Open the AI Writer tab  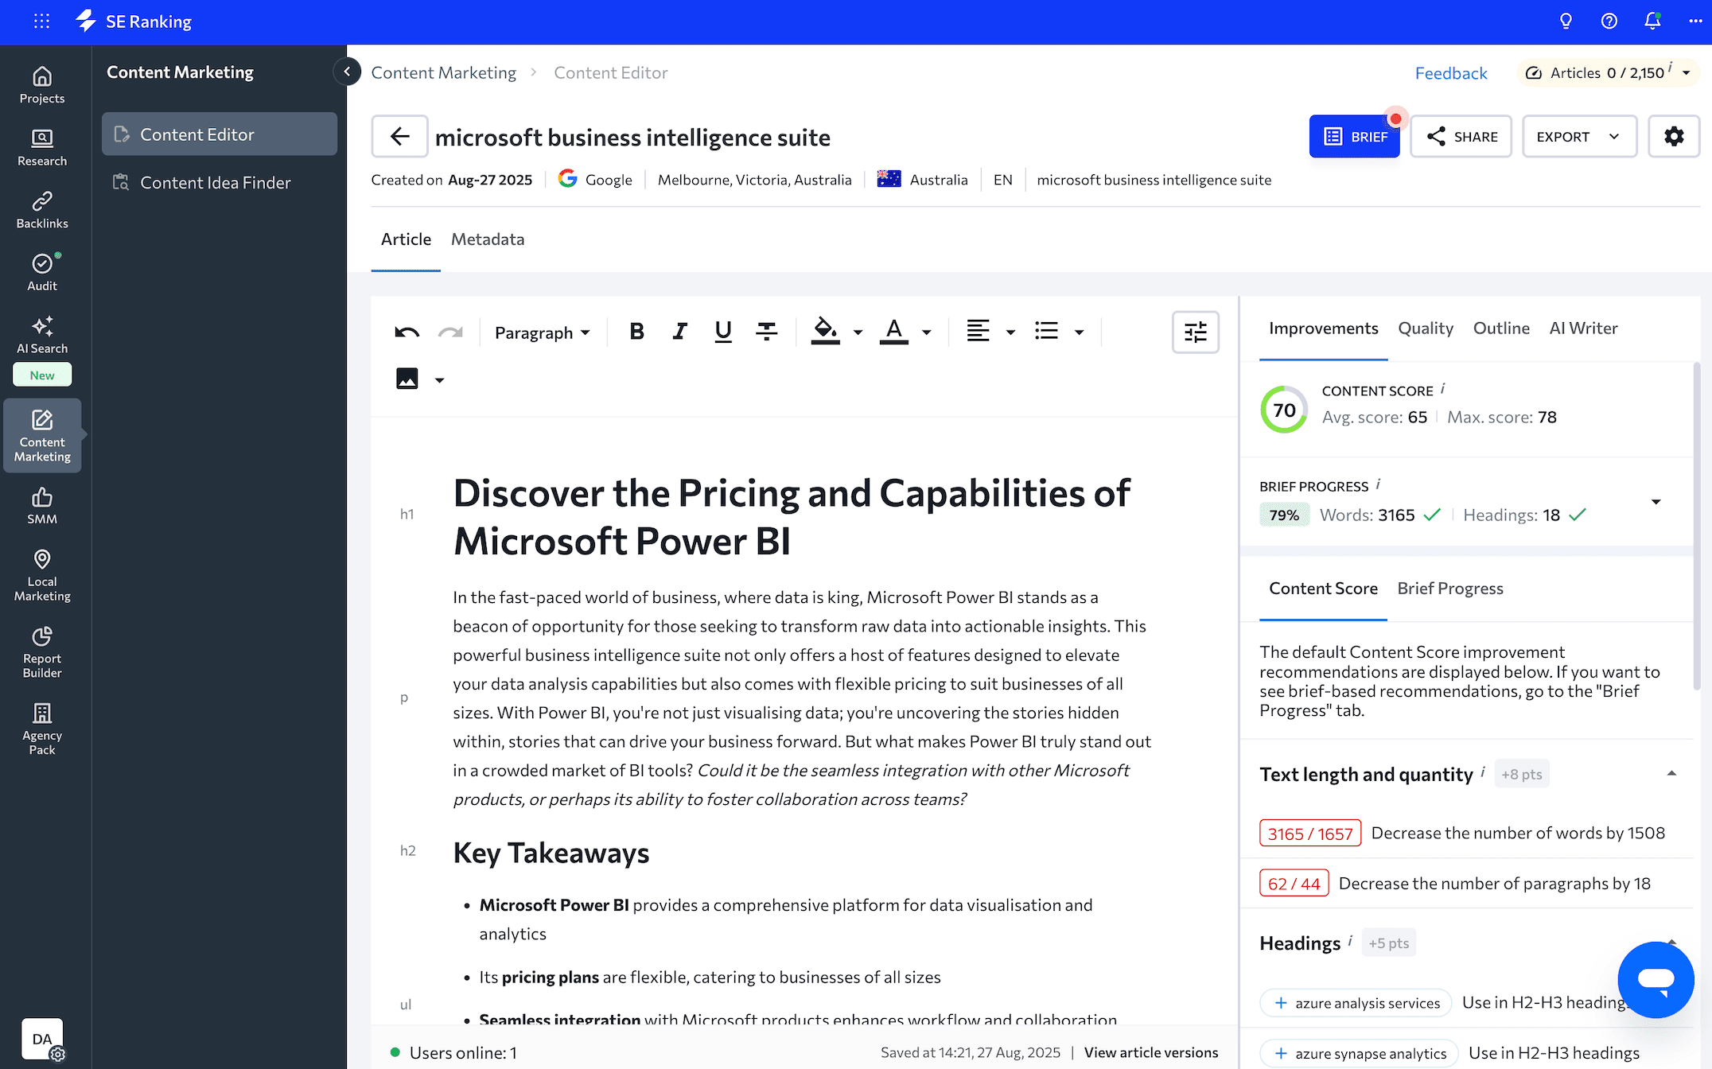[1583, 328]
